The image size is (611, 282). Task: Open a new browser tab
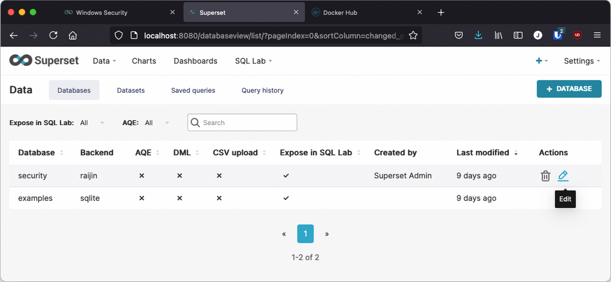point(441,12)
